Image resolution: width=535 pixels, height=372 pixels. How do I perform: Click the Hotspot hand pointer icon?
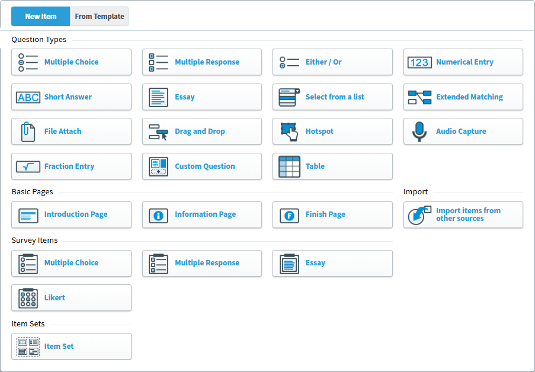[x=289, y=132]
